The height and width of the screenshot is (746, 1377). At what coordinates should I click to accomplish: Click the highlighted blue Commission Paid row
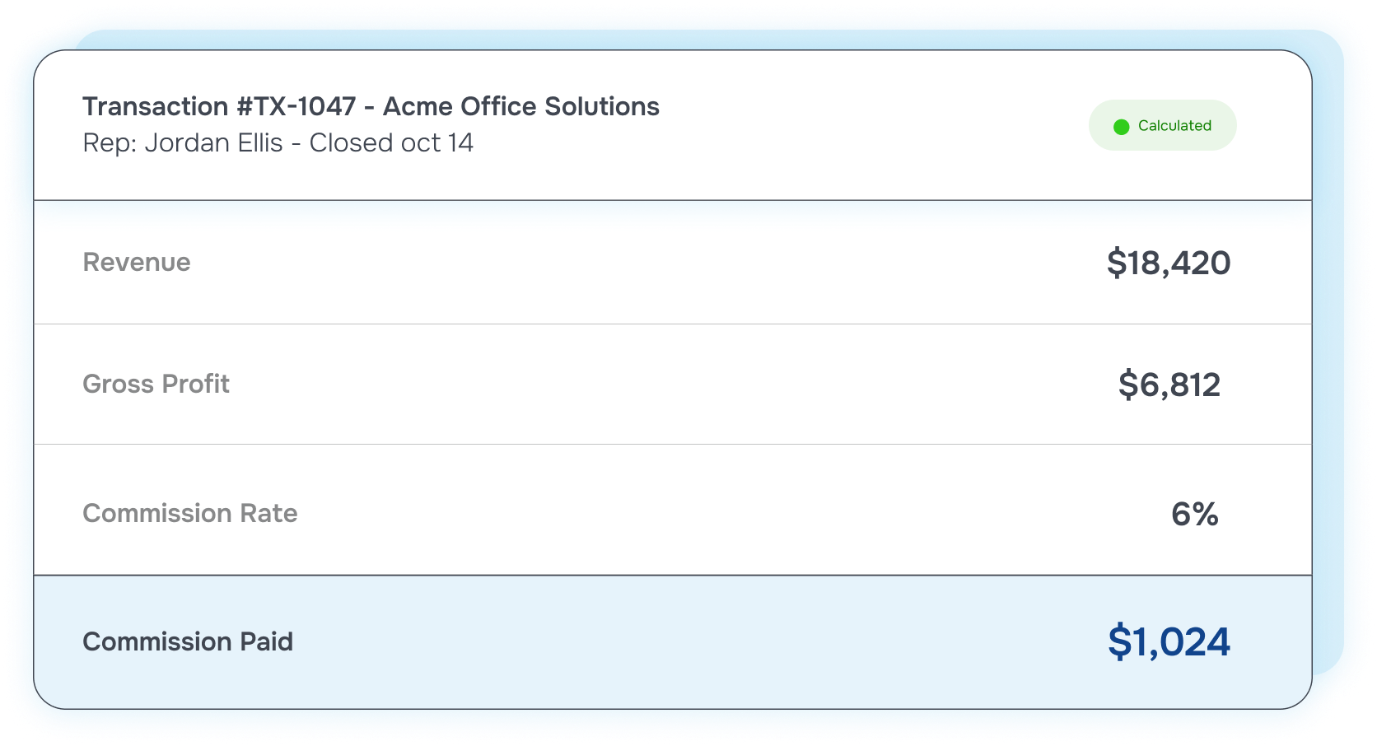[x=673, y=641]
